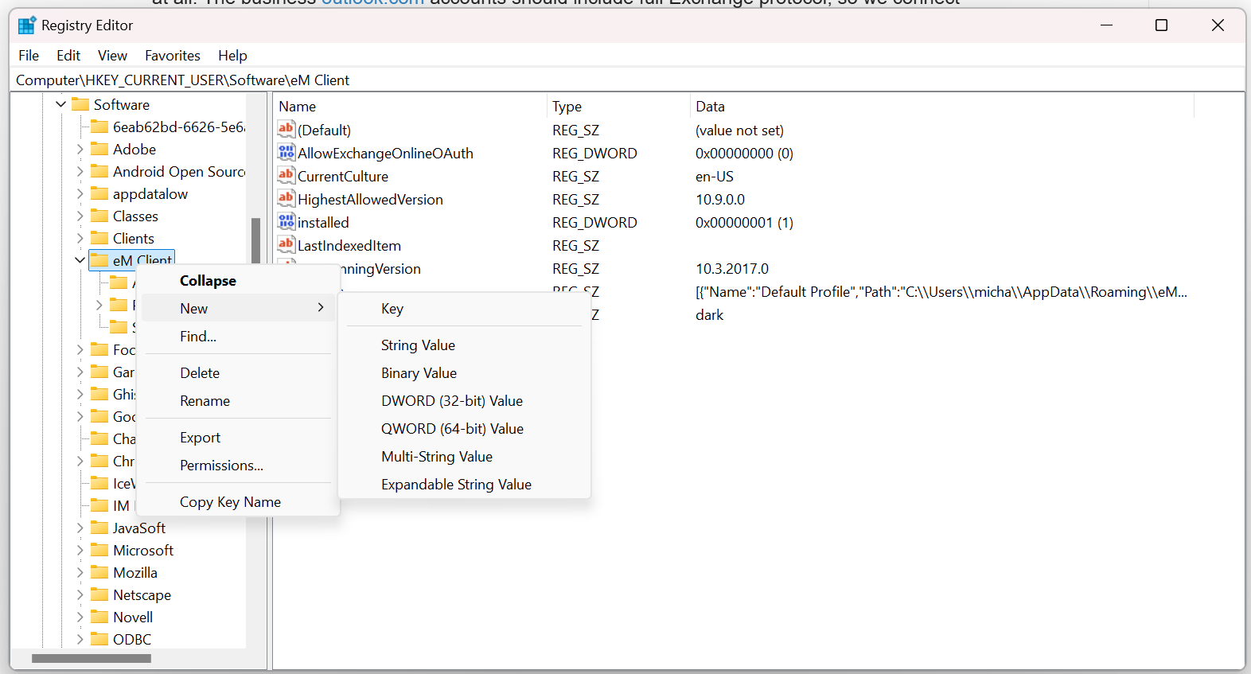Click the IM folder icon
Image resolution: width=1251 pixels, height=674 pixels.
pos(99,505)
